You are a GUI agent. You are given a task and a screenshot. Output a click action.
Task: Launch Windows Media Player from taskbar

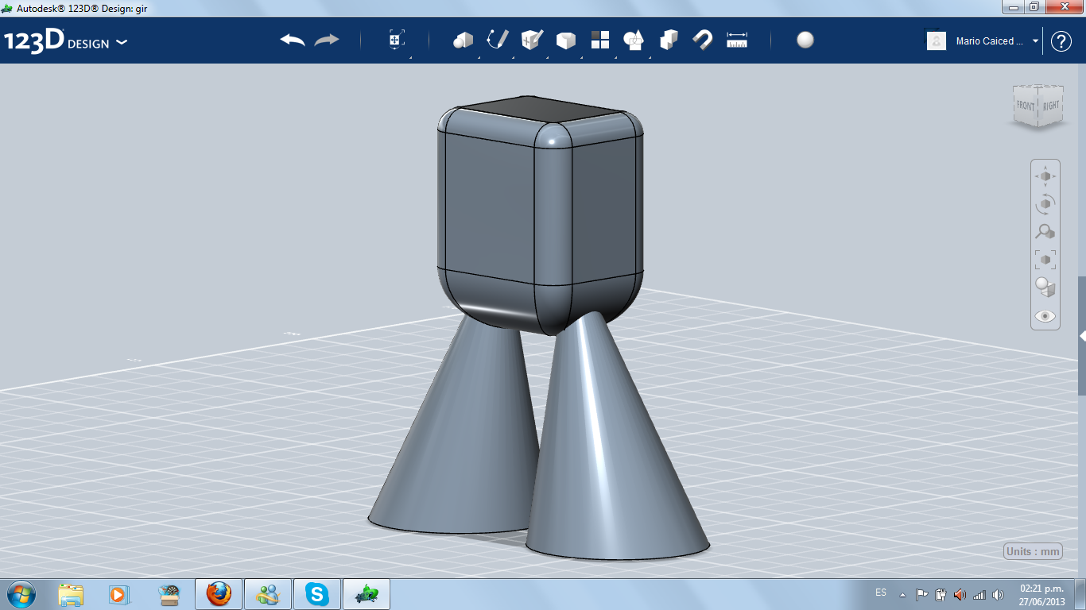[119, 594]
